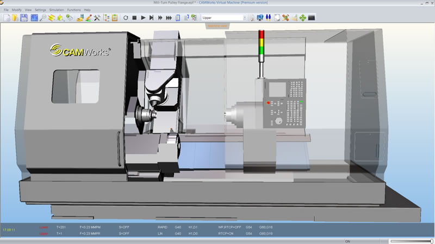Open the Functions menu

(74, 10)
